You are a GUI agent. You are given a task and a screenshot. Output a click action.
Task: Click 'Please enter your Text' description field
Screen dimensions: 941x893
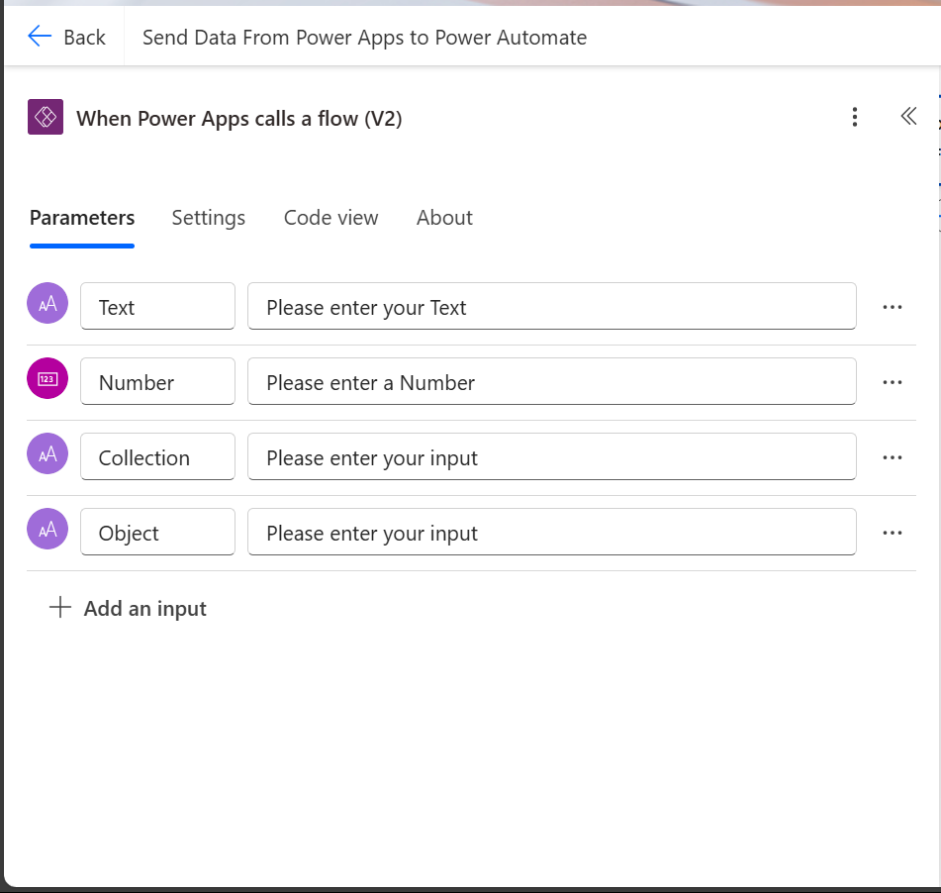(552, 306)
